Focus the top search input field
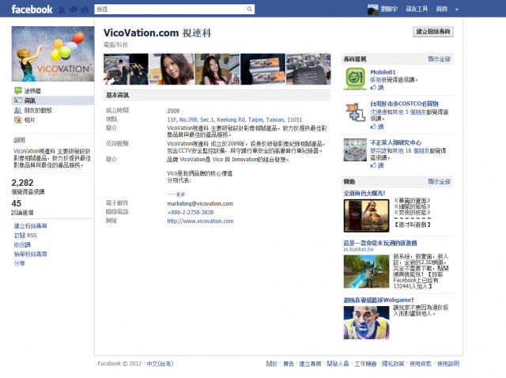The width and height of the screenshot is (506, 378). pyautogui.click(x=170, y=9)
